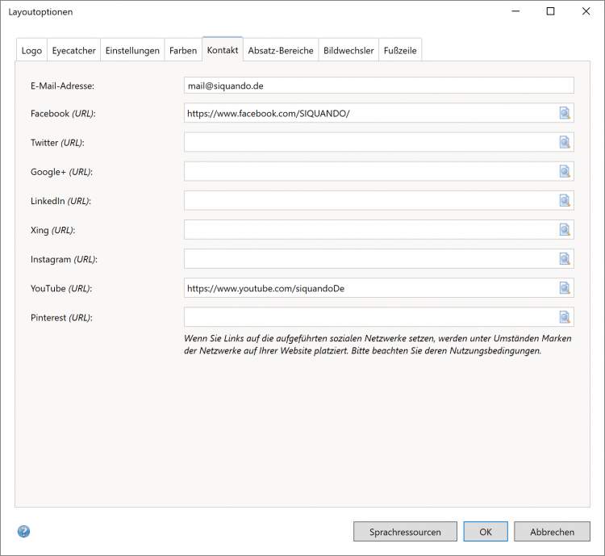This screenshot has height=556, width=605.
Task: Click the YouTube URL browse icon
Action: coord(565,288)
